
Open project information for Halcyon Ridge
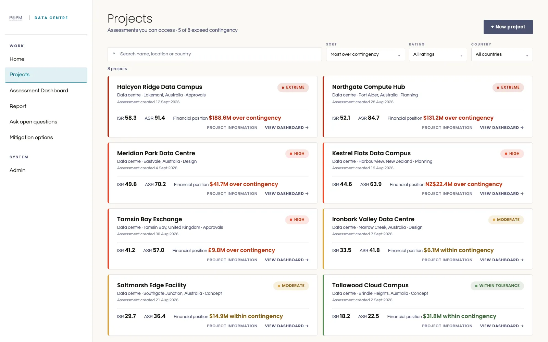coord(232,128)
